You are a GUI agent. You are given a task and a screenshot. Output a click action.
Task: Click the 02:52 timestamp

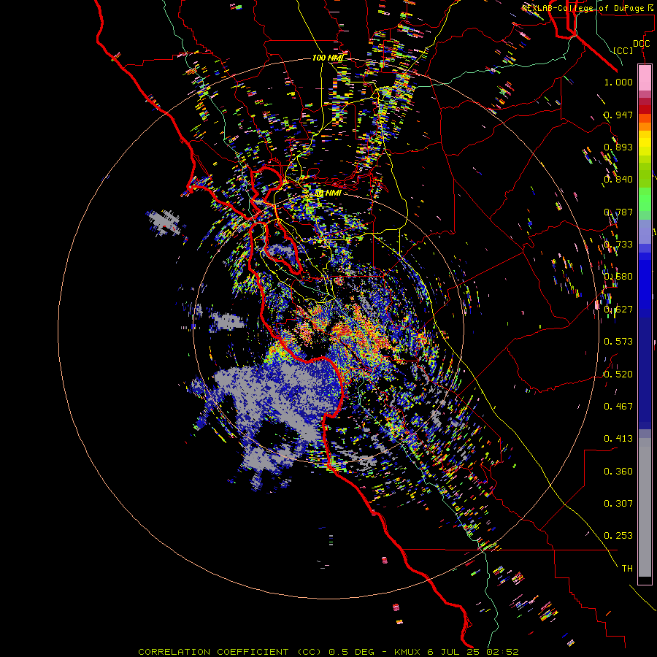pyautogui.click(x=503, y=652)
